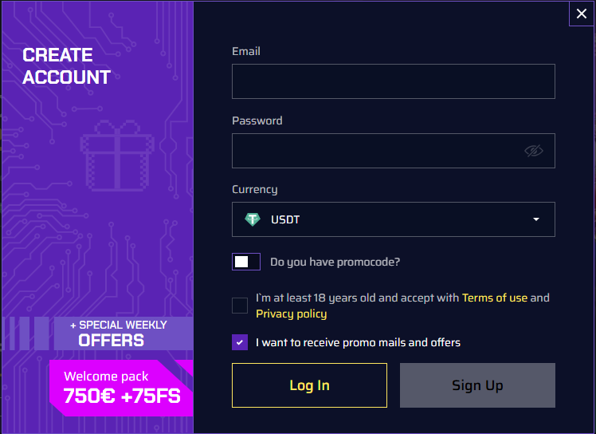Check the 18 years old agreement box
The width and height of the screenshot is (596, 434).
240,306
